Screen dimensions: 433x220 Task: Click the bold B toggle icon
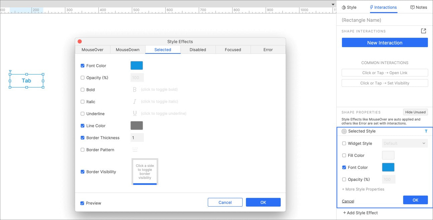135,89
